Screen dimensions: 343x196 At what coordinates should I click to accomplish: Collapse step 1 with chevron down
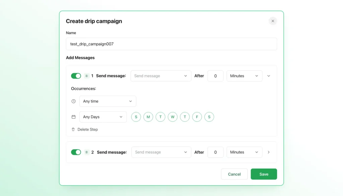(269, 76)
